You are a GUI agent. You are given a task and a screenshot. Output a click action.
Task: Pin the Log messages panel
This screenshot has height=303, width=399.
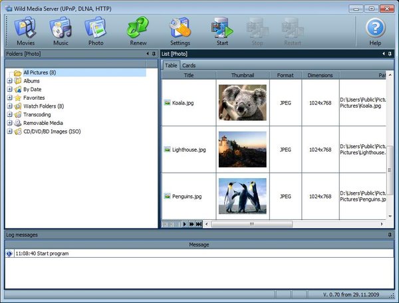pyautogui.click(x=390, y=235)
